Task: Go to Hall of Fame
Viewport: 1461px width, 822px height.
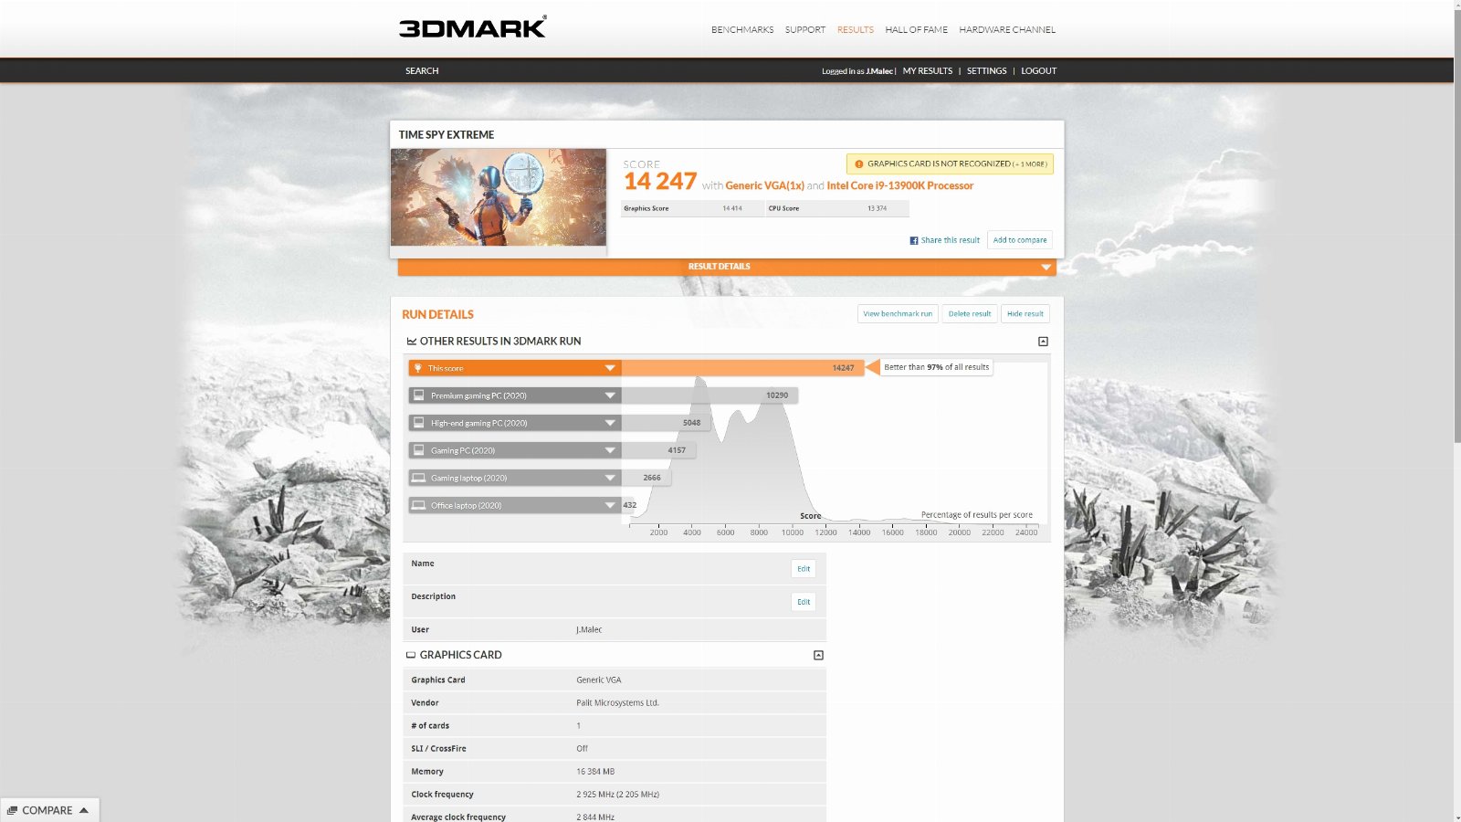Action: point(916,30)
